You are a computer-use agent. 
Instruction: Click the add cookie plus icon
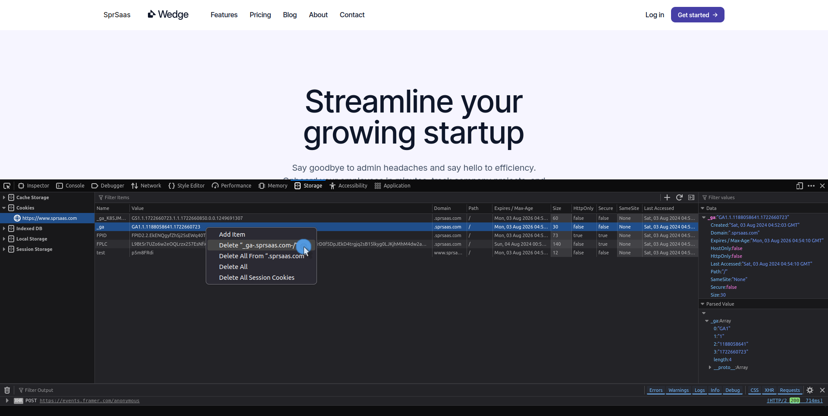pyautogui.click(x=667, y=197)
